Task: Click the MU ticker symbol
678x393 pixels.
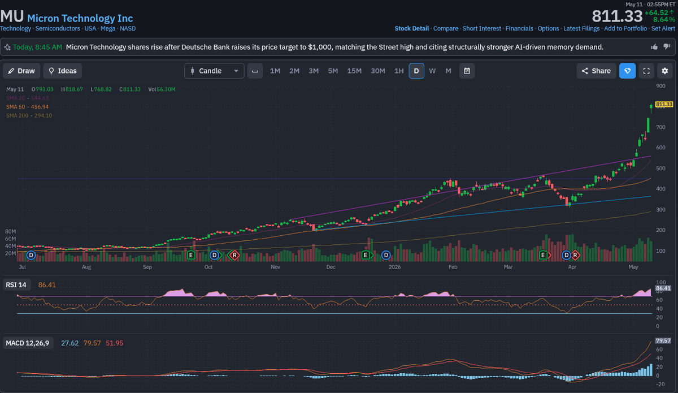Action: (x=12, y=16)
